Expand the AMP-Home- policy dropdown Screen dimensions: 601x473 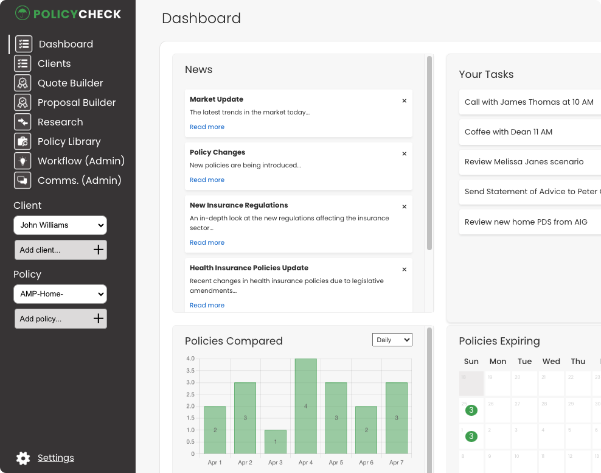pyautogui.click(x=60, y=295)
